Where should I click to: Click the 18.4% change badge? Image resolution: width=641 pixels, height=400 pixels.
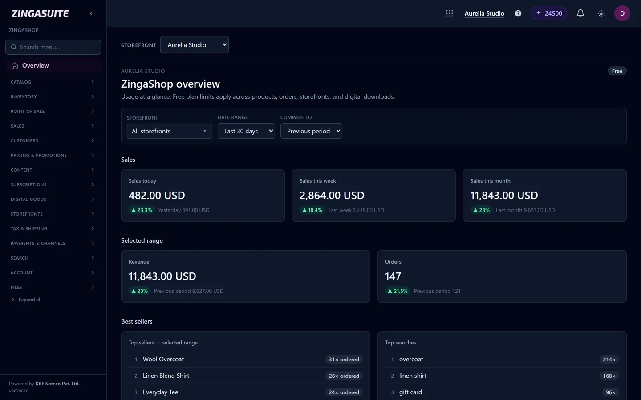312,210
